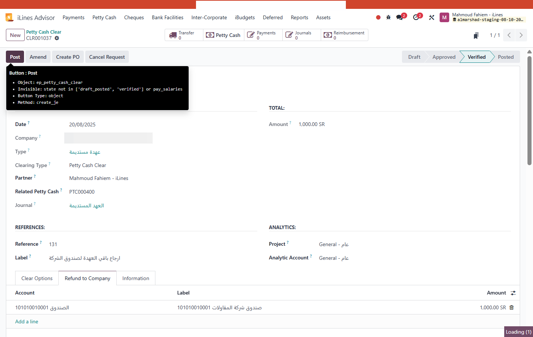The image size is (533, 337).
Task: Click Add a line link
Action: click(x=27, y=321)
